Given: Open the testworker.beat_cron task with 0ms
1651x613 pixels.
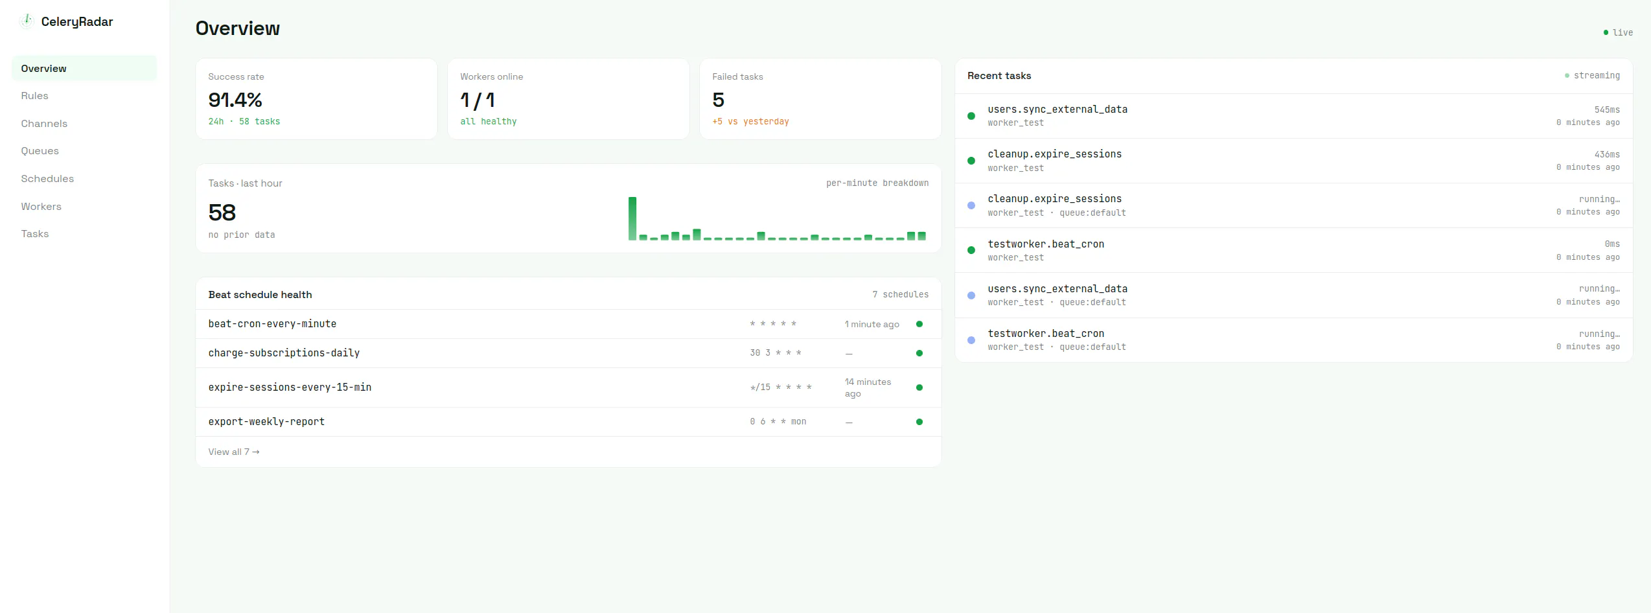Looking at the screenshot, I should click(x=1293, y=250).
